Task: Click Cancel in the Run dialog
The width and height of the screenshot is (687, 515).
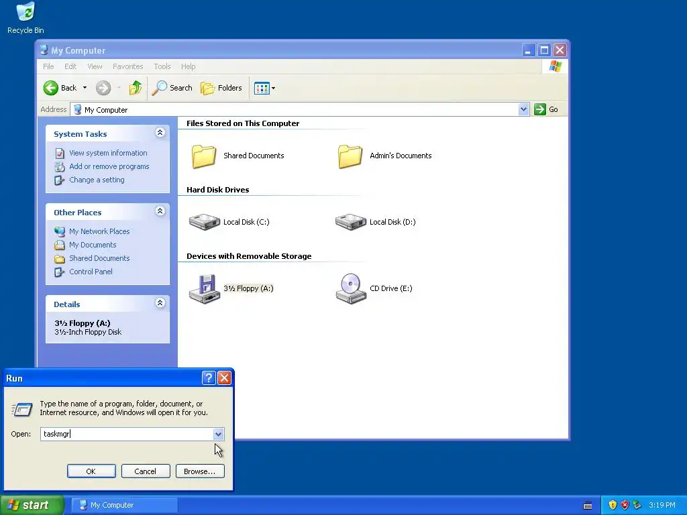Action: (146, 471)
